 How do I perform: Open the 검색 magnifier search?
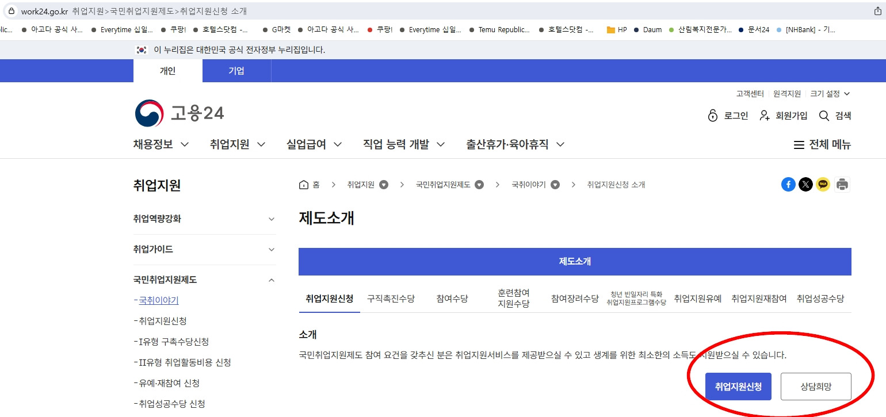pyautogui.click(x=835, y=116)
